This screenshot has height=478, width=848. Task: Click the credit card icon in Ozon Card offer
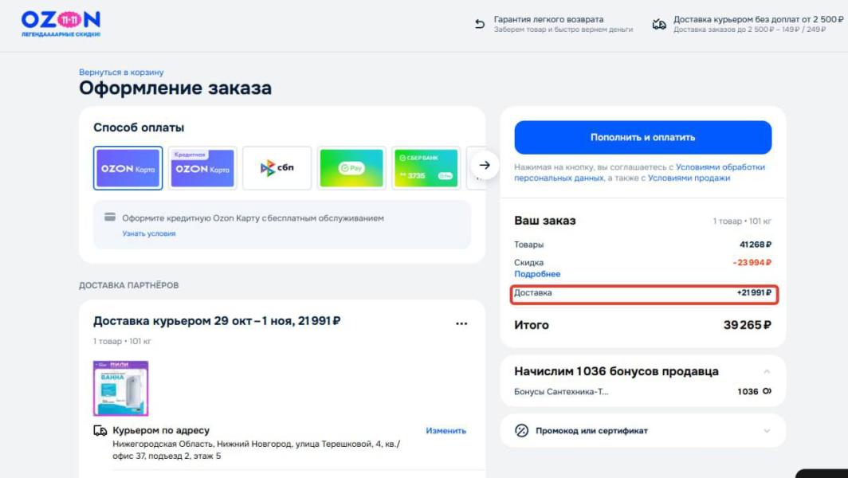(x=110, y=217)
